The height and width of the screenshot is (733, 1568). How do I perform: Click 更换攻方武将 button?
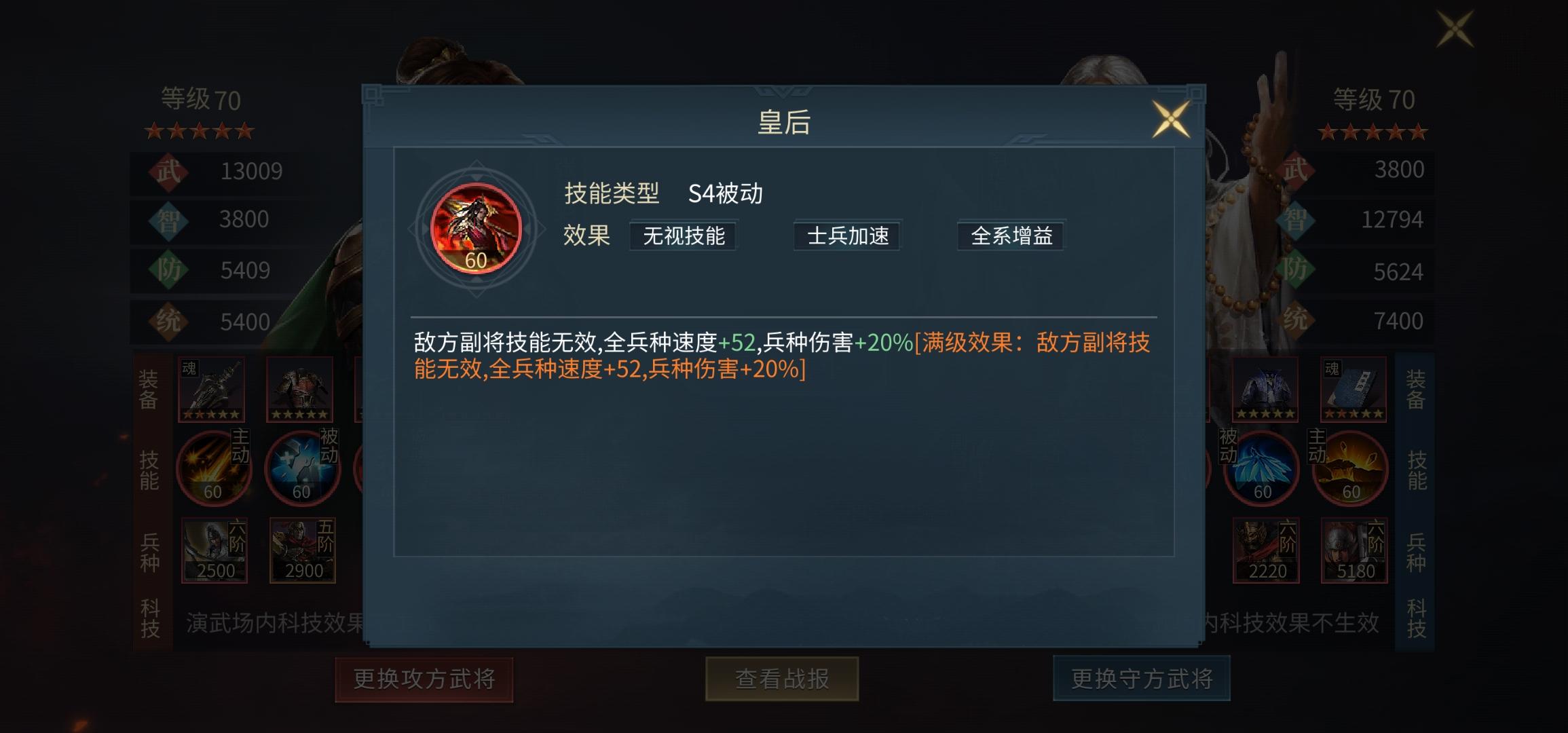[x=424, y=679]
